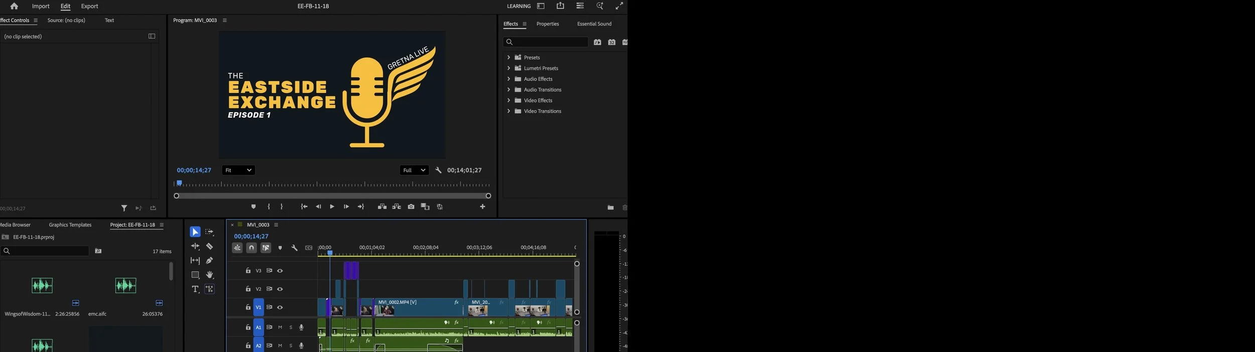Open the Properties tab
The image size is (1255, 352).
[547, 24]
